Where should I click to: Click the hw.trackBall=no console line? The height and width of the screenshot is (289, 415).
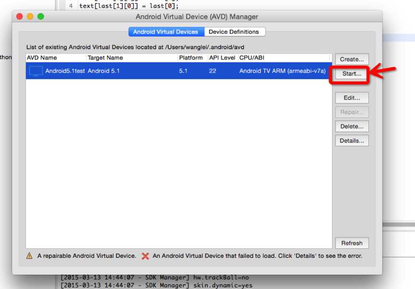[x=154, y=277]
